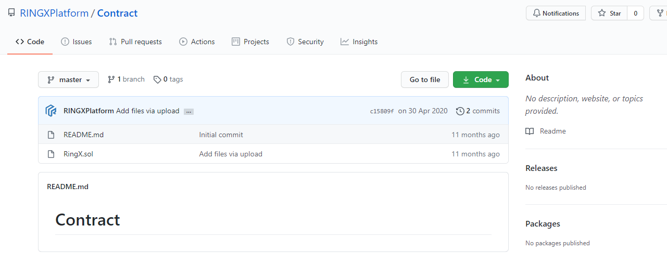
Task: Click the 11 months ago timestamp for RingX.sol
Action: coord(475,154)
